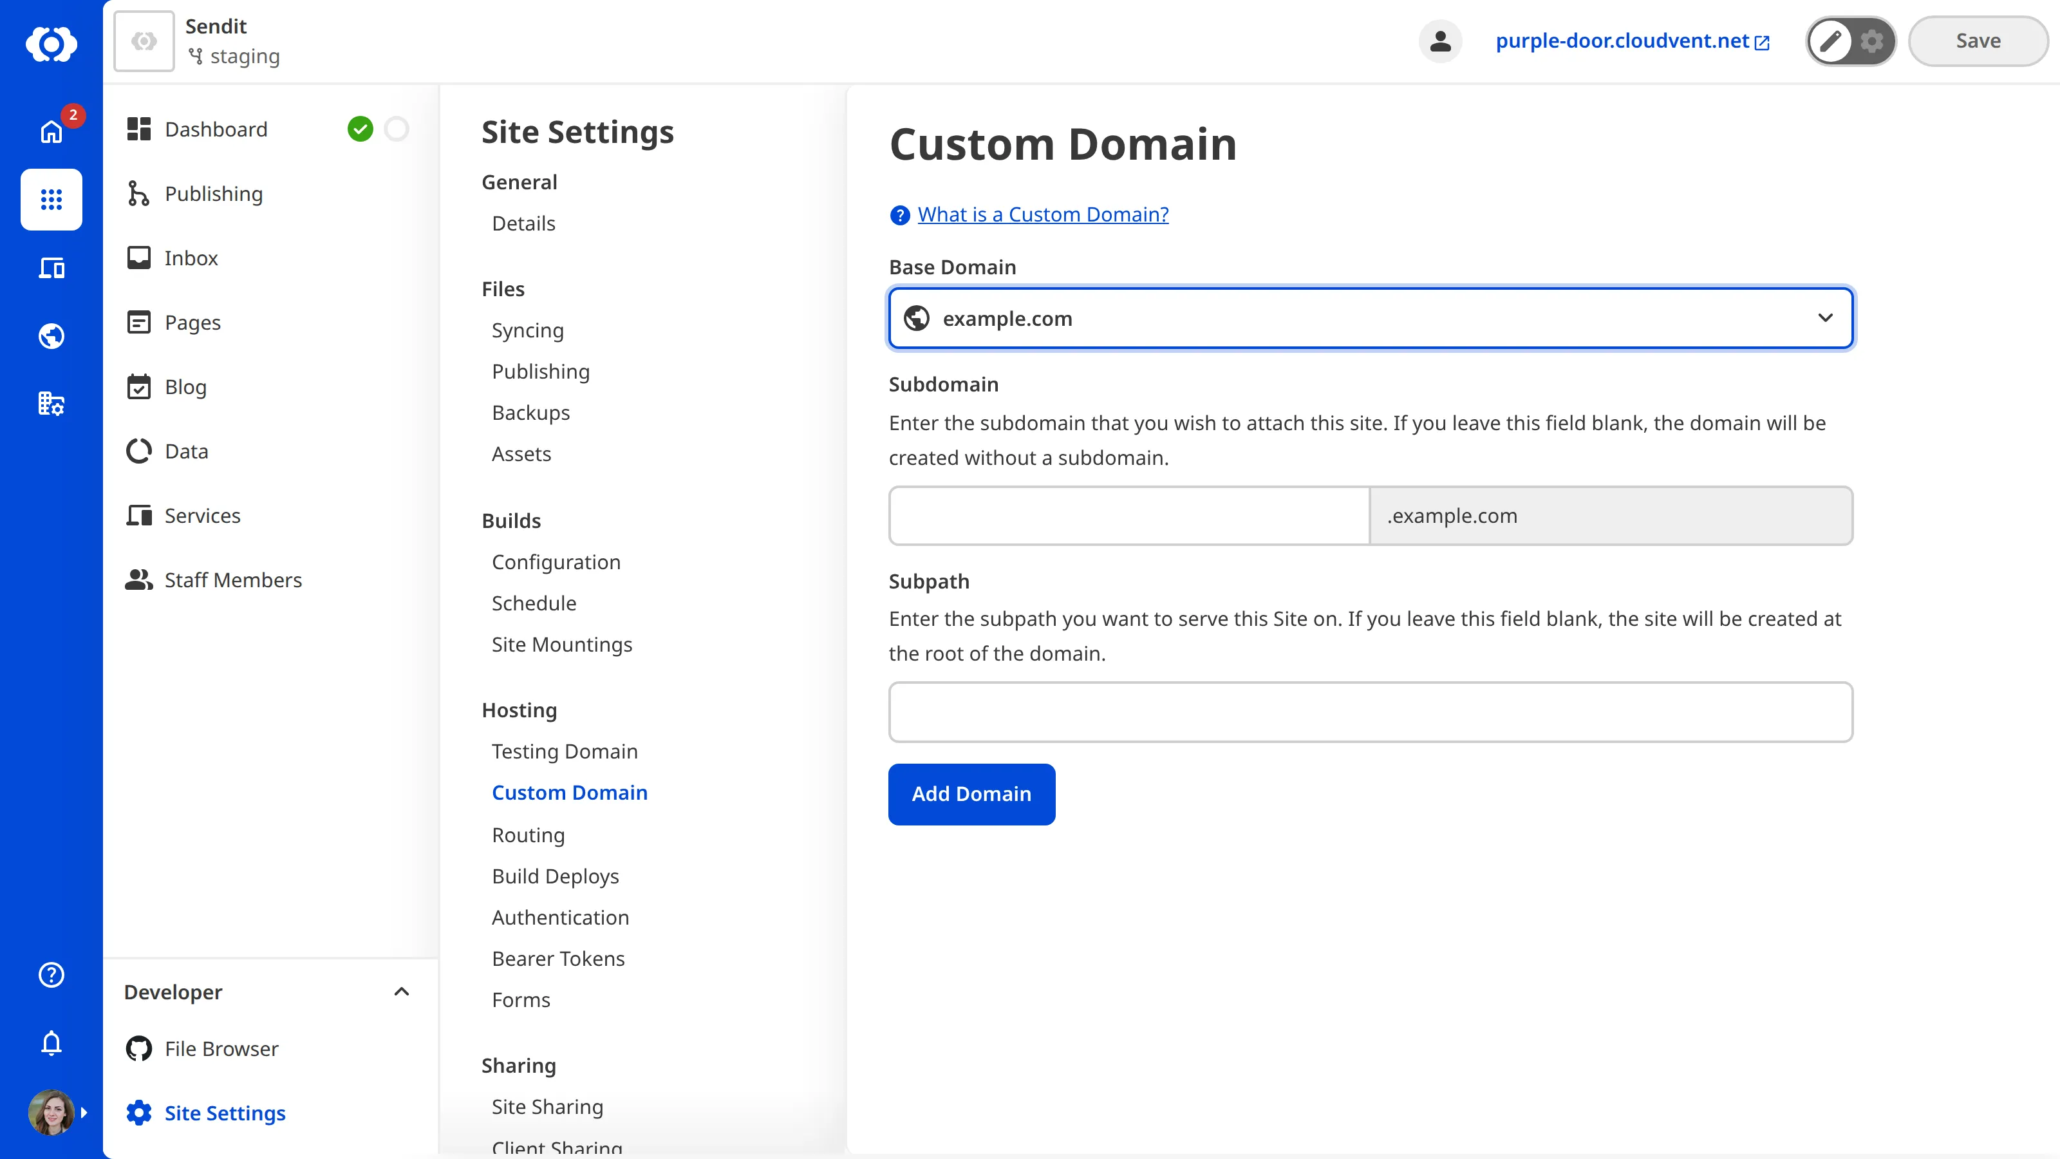Open Details under General settings
This screenshot has height=1159, width=2060.
[x=523, y=223]
